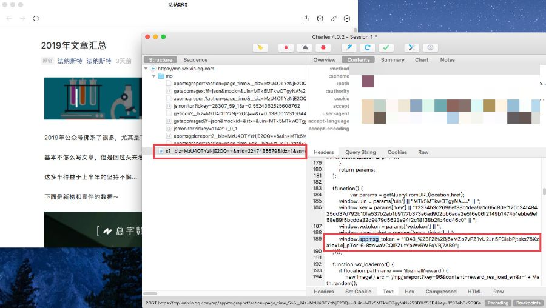Screen dimensions: 546x308
Task: Open the Chart tab
Action: click(x=422, y=60)
